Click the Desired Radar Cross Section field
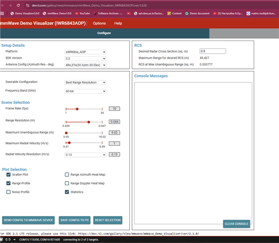 pos(213,51)
